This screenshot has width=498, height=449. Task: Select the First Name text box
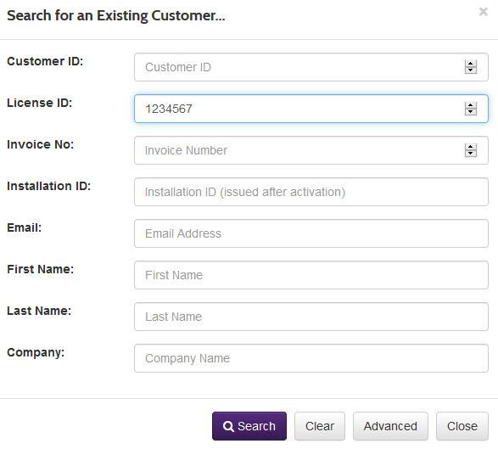[311, 275]
